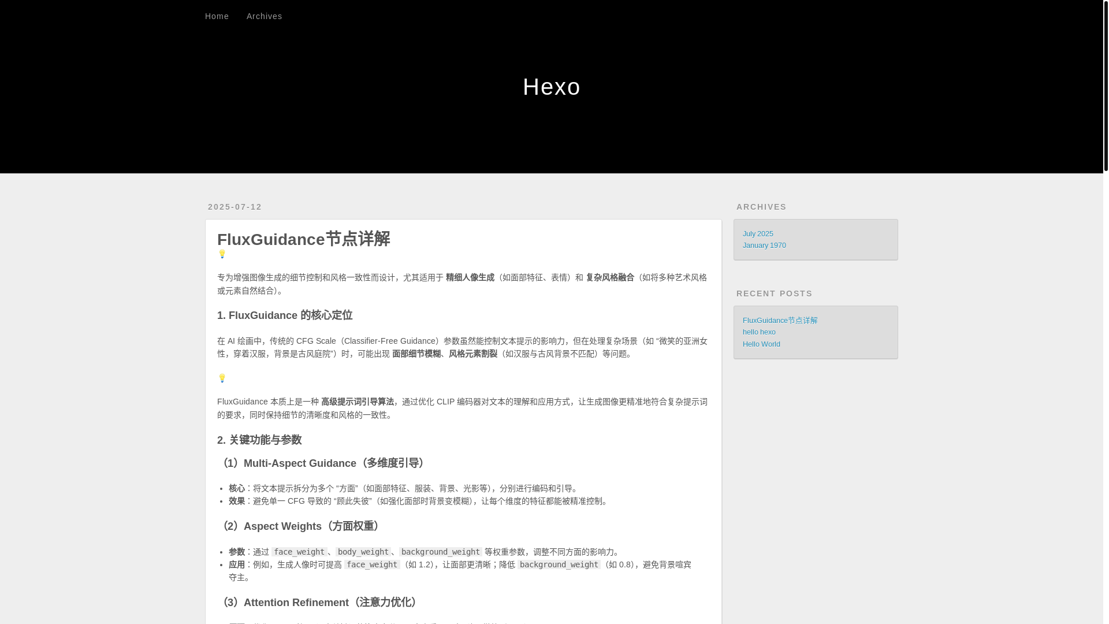
Task: Open the 2025-07-12 post date link
Action: pyautogui.click(x=235, y=207)
